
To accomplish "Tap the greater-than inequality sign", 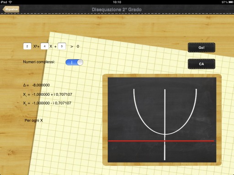I will 72,46.
